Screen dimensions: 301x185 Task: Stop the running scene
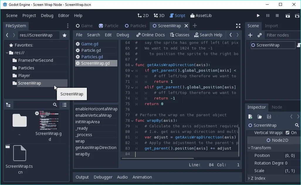277,16
